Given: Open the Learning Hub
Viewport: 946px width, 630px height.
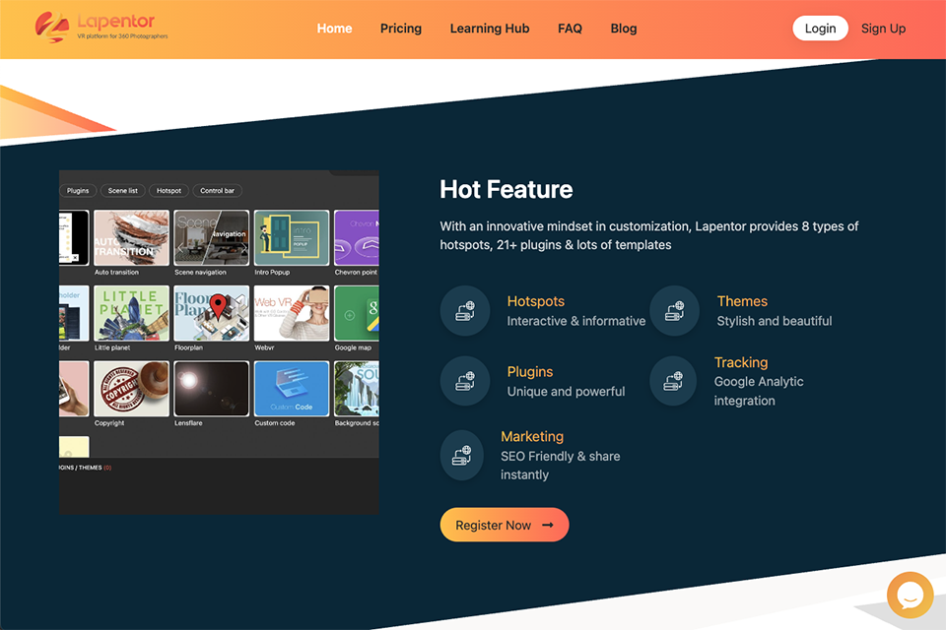Looking at the screenshot, I should point(490,29).
